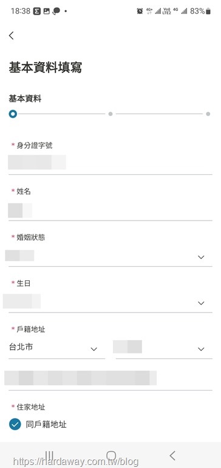Tap the gallery image notification icon

click(x=46, y=12)
